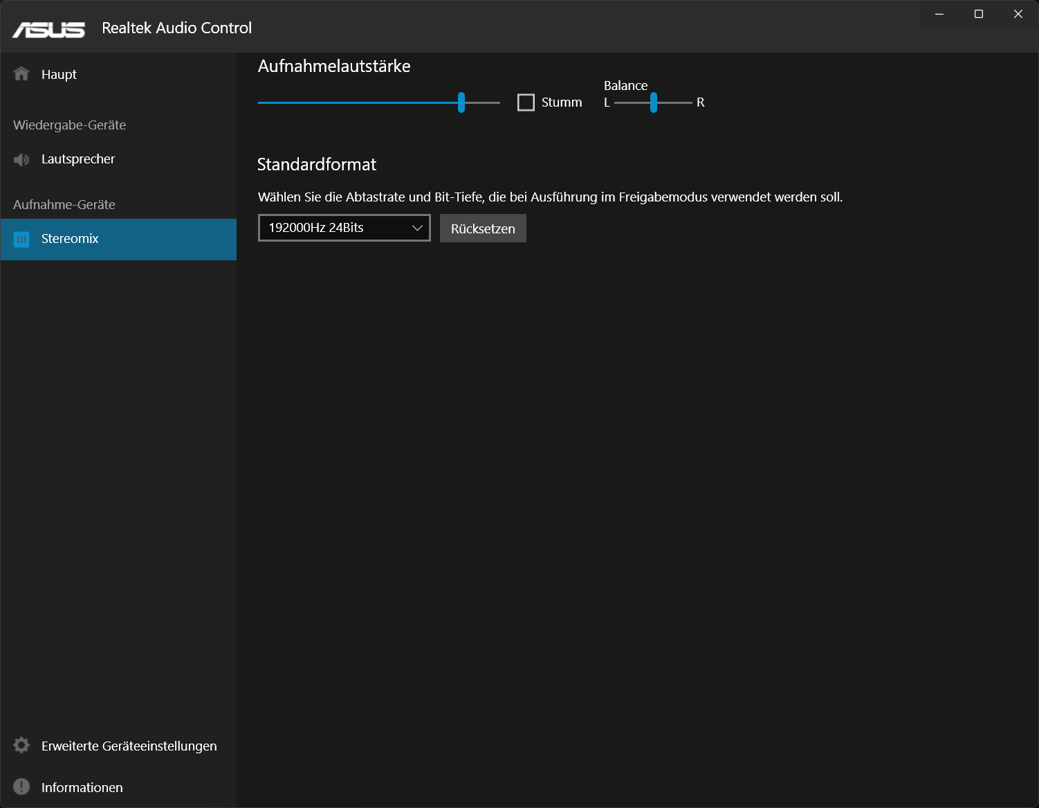The height and width of the screenshot is (808, 1039).
Task: Click the Aufnahme-Geräte section heading
Action: click(x=64, y=205)
